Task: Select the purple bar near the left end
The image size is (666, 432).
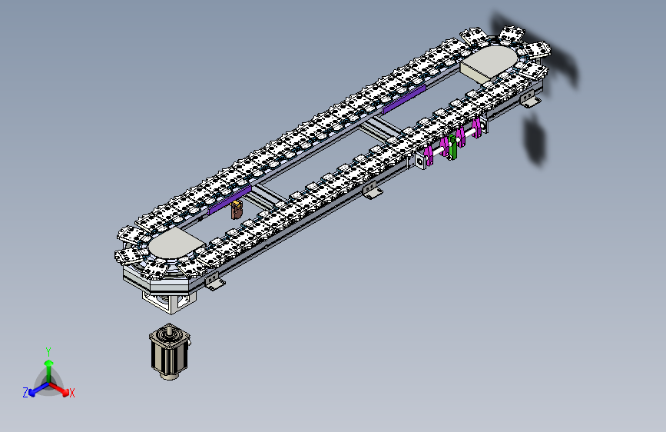Action: (x=230, y=199)
